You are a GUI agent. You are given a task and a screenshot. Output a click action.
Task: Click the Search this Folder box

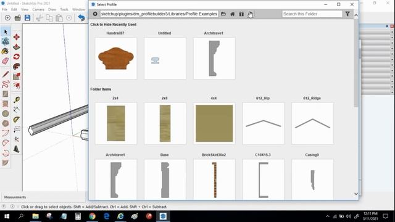click(x=312, y=14)
